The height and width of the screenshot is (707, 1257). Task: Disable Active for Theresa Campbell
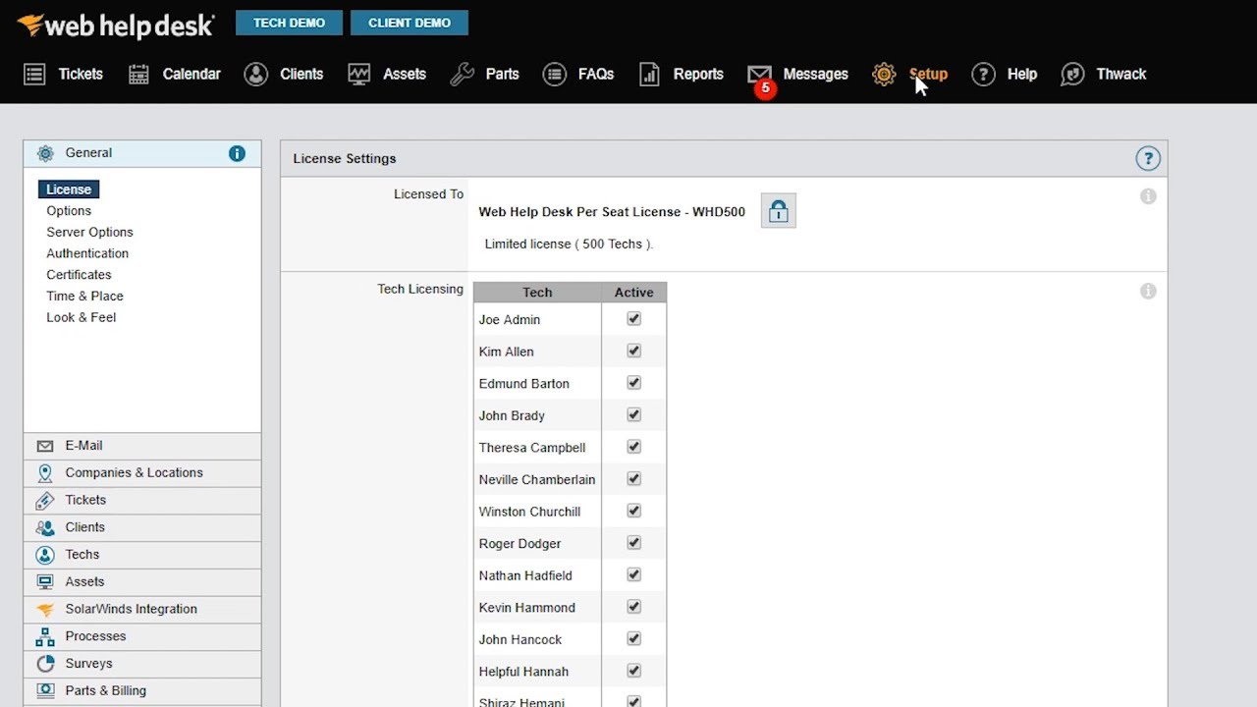[633, 447]
